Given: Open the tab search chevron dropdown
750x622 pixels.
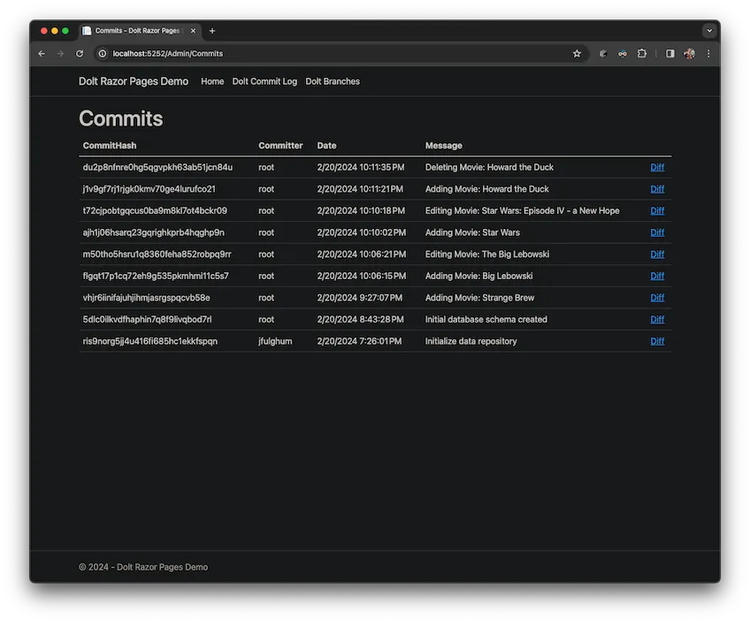Looking at the screenshot, I should click(709, 30).
